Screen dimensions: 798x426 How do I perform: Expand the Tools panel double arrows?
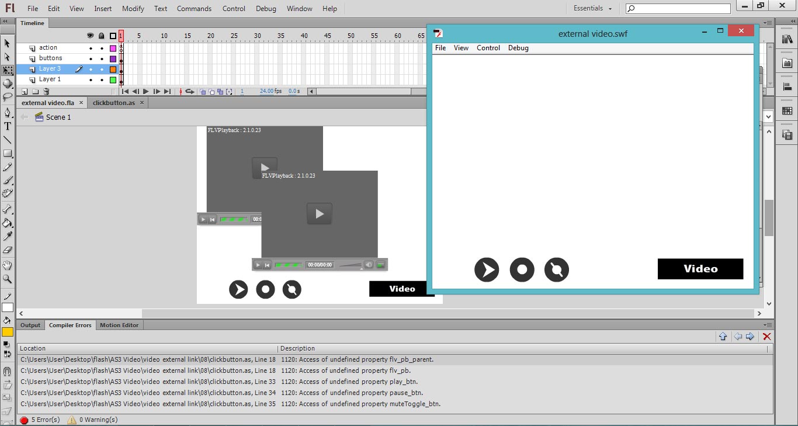pyautogui.click(x=4, y=21)
